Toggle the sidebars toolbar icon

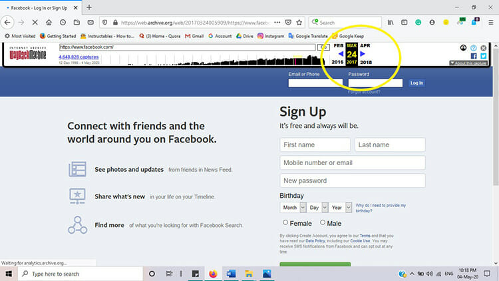point(404,22)
